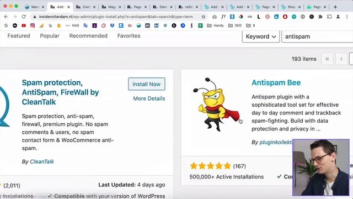Go to first results page («)
Image resolution: width=353 pixels, height=199 pixels.
click(327, 59)
